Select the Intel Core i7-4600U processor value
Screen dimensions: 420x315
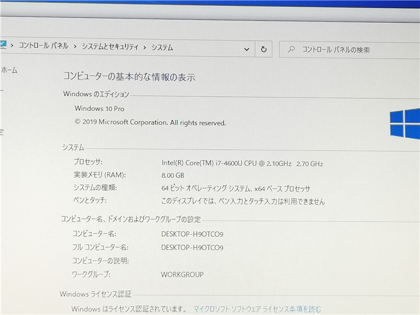coord(242,163)
